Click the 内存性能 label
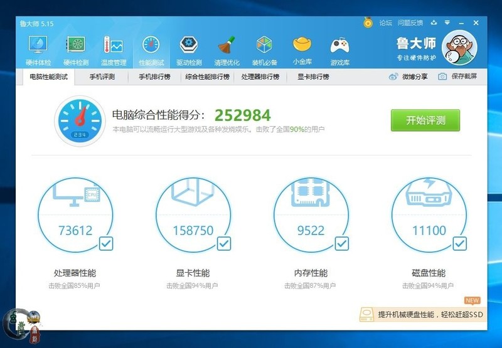Screen dimensions: 502x348 (x=311, y=273)
